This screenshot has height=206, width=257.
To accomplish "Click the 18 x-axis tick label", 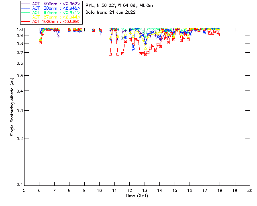I will tap(220, 190).
